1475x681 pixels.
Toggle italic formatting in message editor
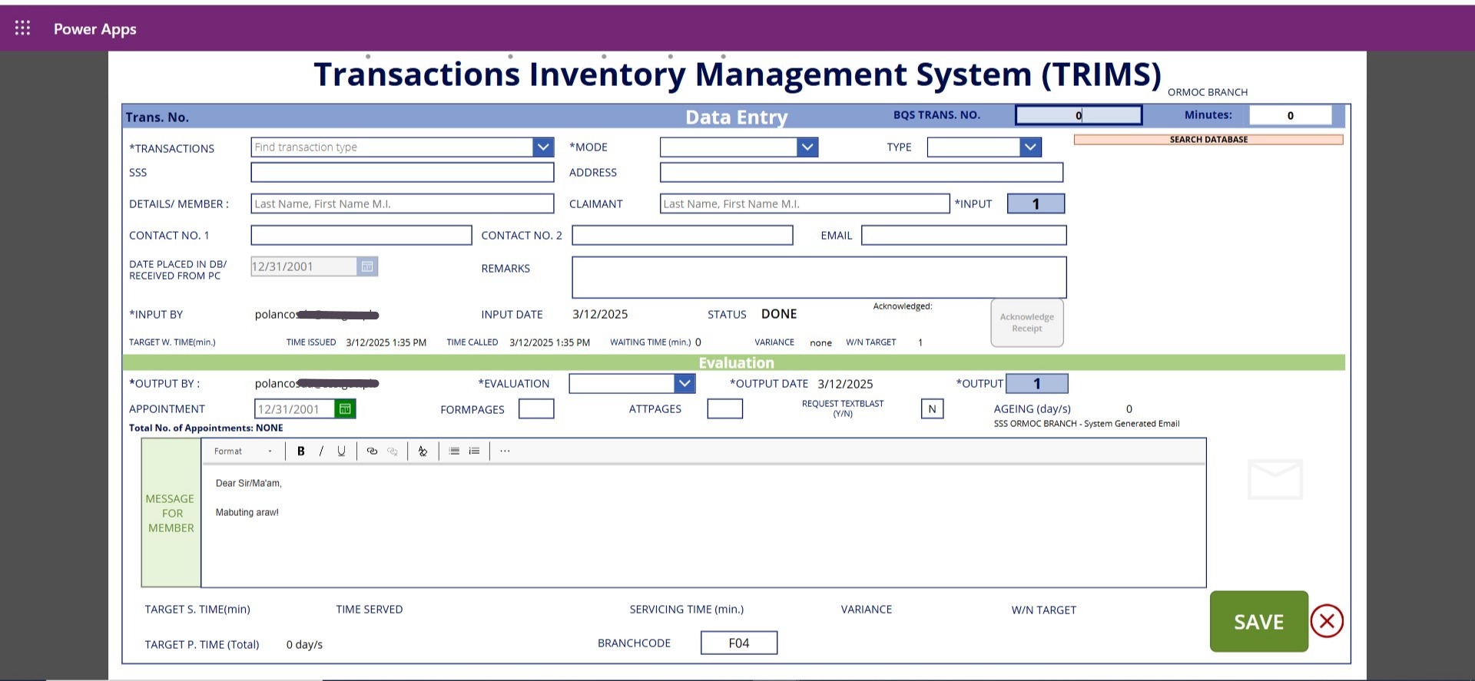[x=321, y=451]
